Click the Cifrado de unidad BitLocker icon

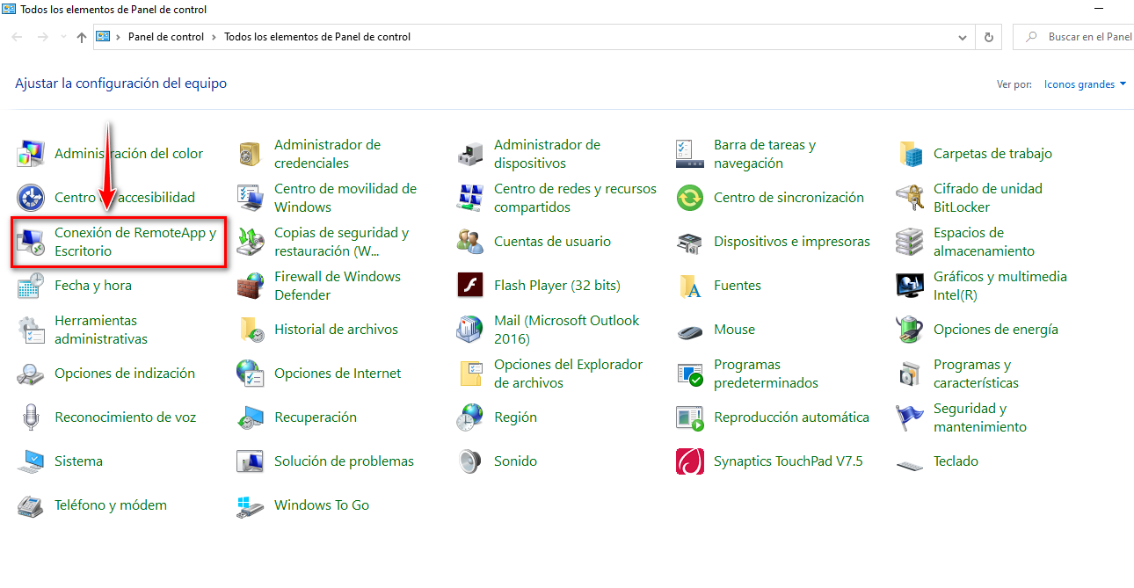(x=910, y=198)
